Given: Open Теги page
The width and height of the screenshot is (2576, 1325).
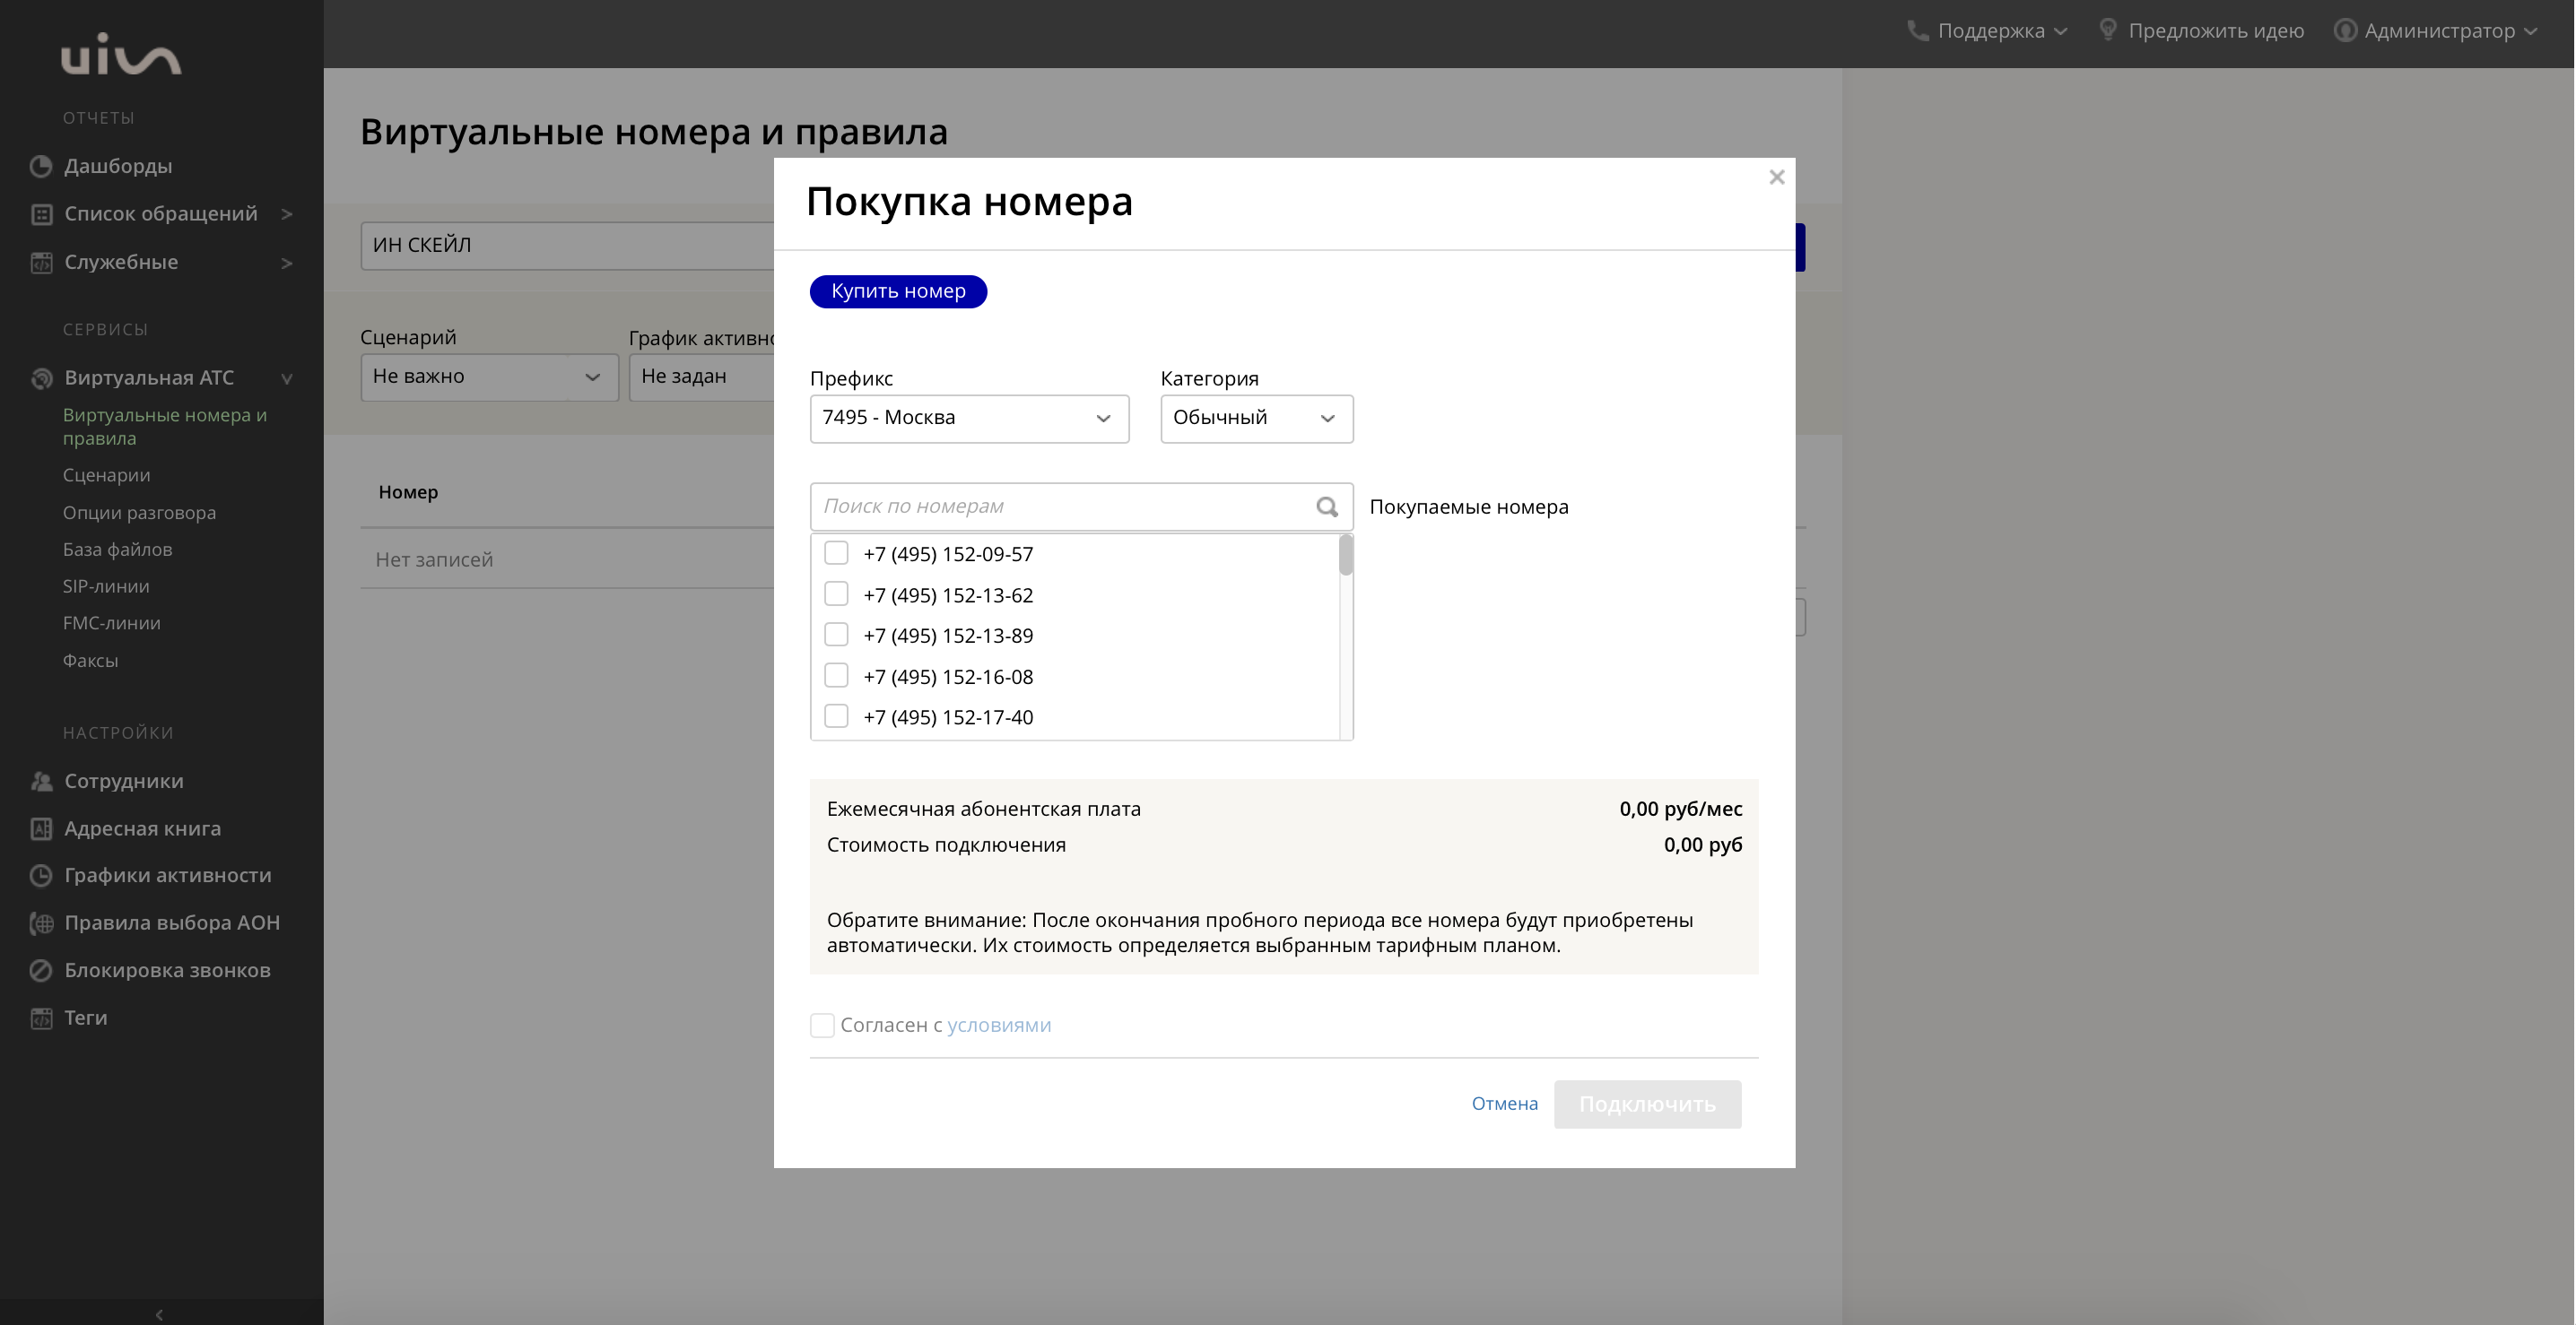Looking at the screenshot, I should click(85, 1018).
